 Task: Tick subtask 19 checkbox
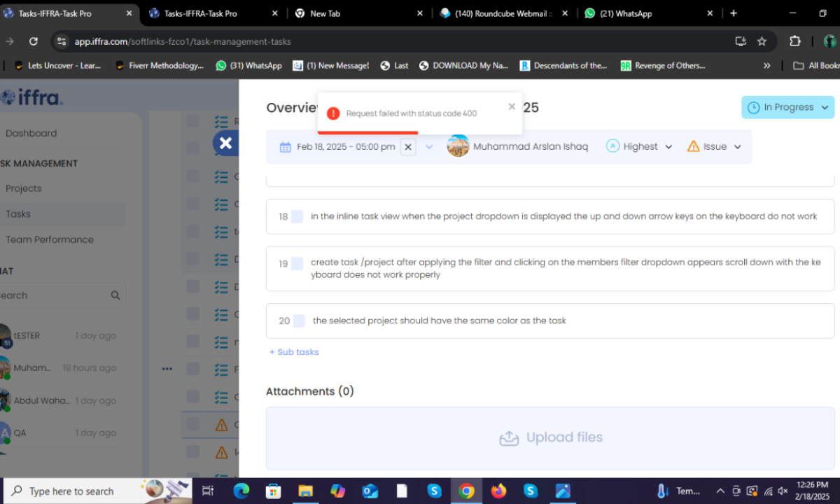[297, 264]
